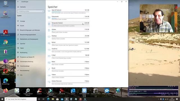Open File Explorer from the taskbar
The height and width of the screenshot is (101, 180).
[x=53, y=99]
